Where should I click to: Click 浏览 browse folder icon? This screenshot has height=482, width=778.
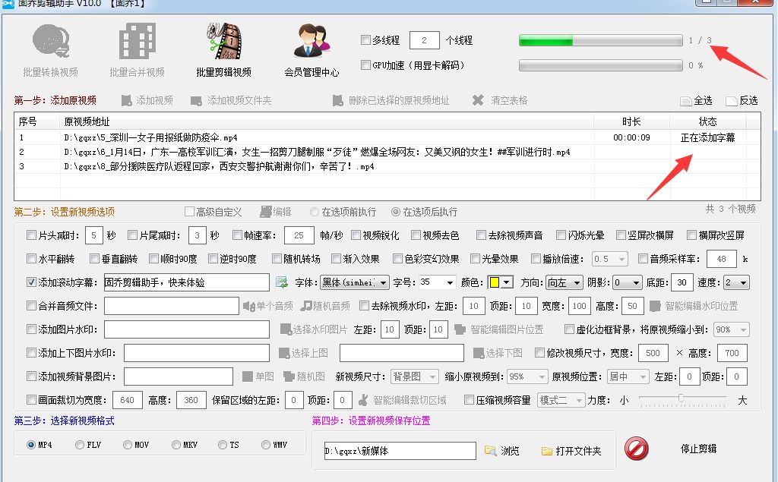(x=490, y=451)
